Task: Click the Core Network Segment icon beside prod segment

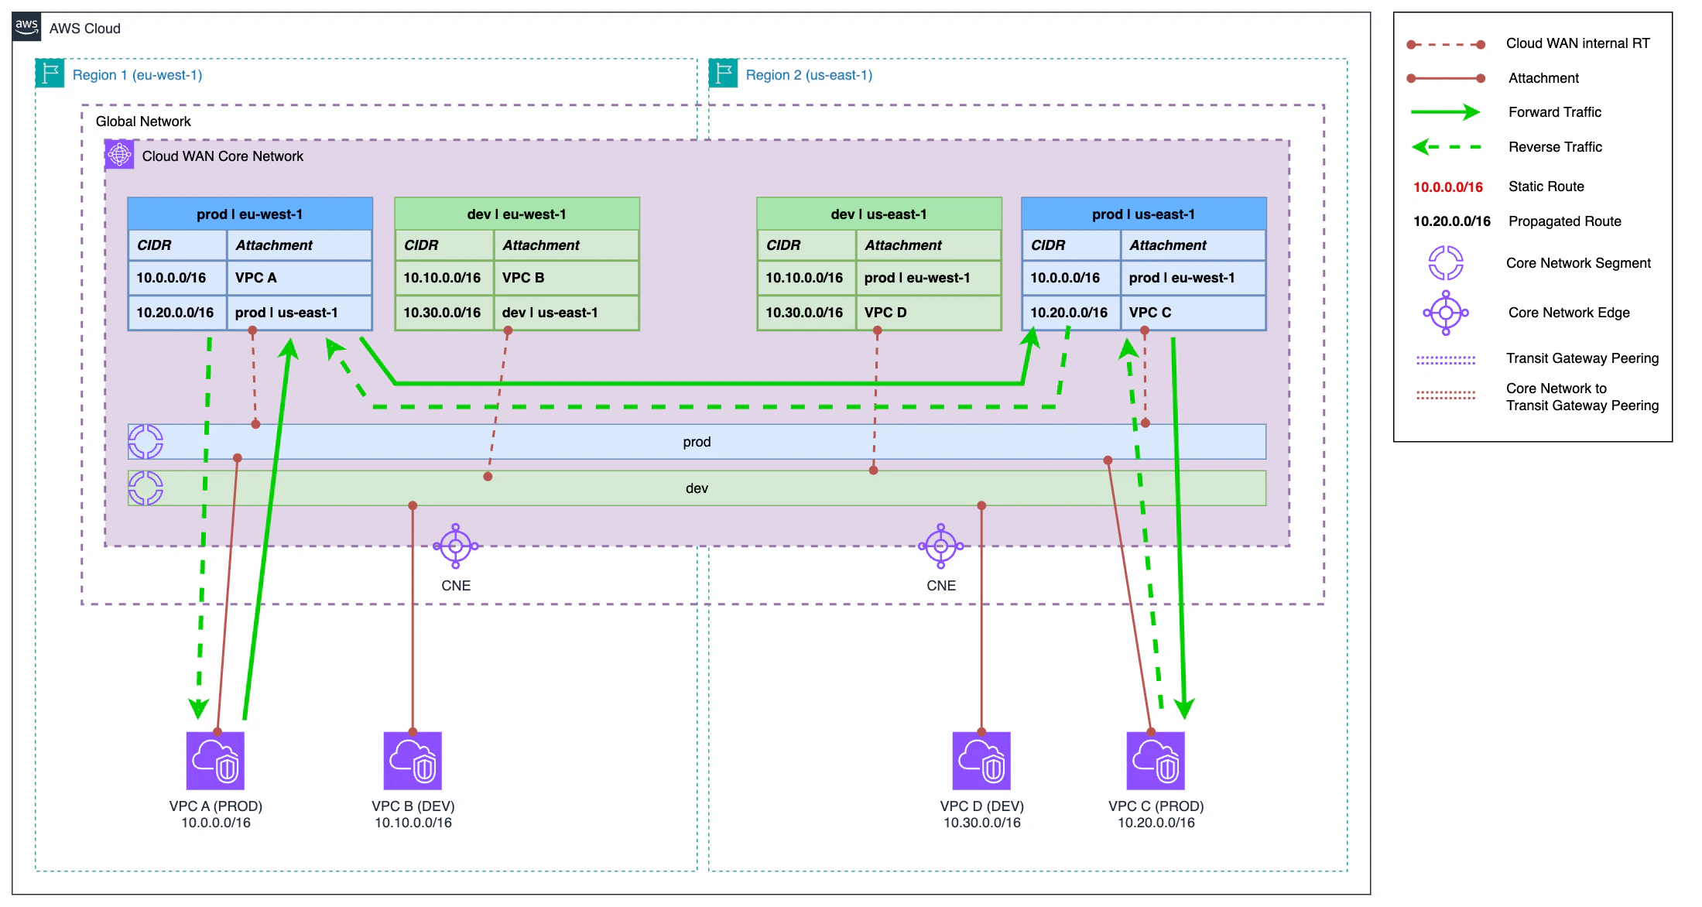Action: [145, 441]
